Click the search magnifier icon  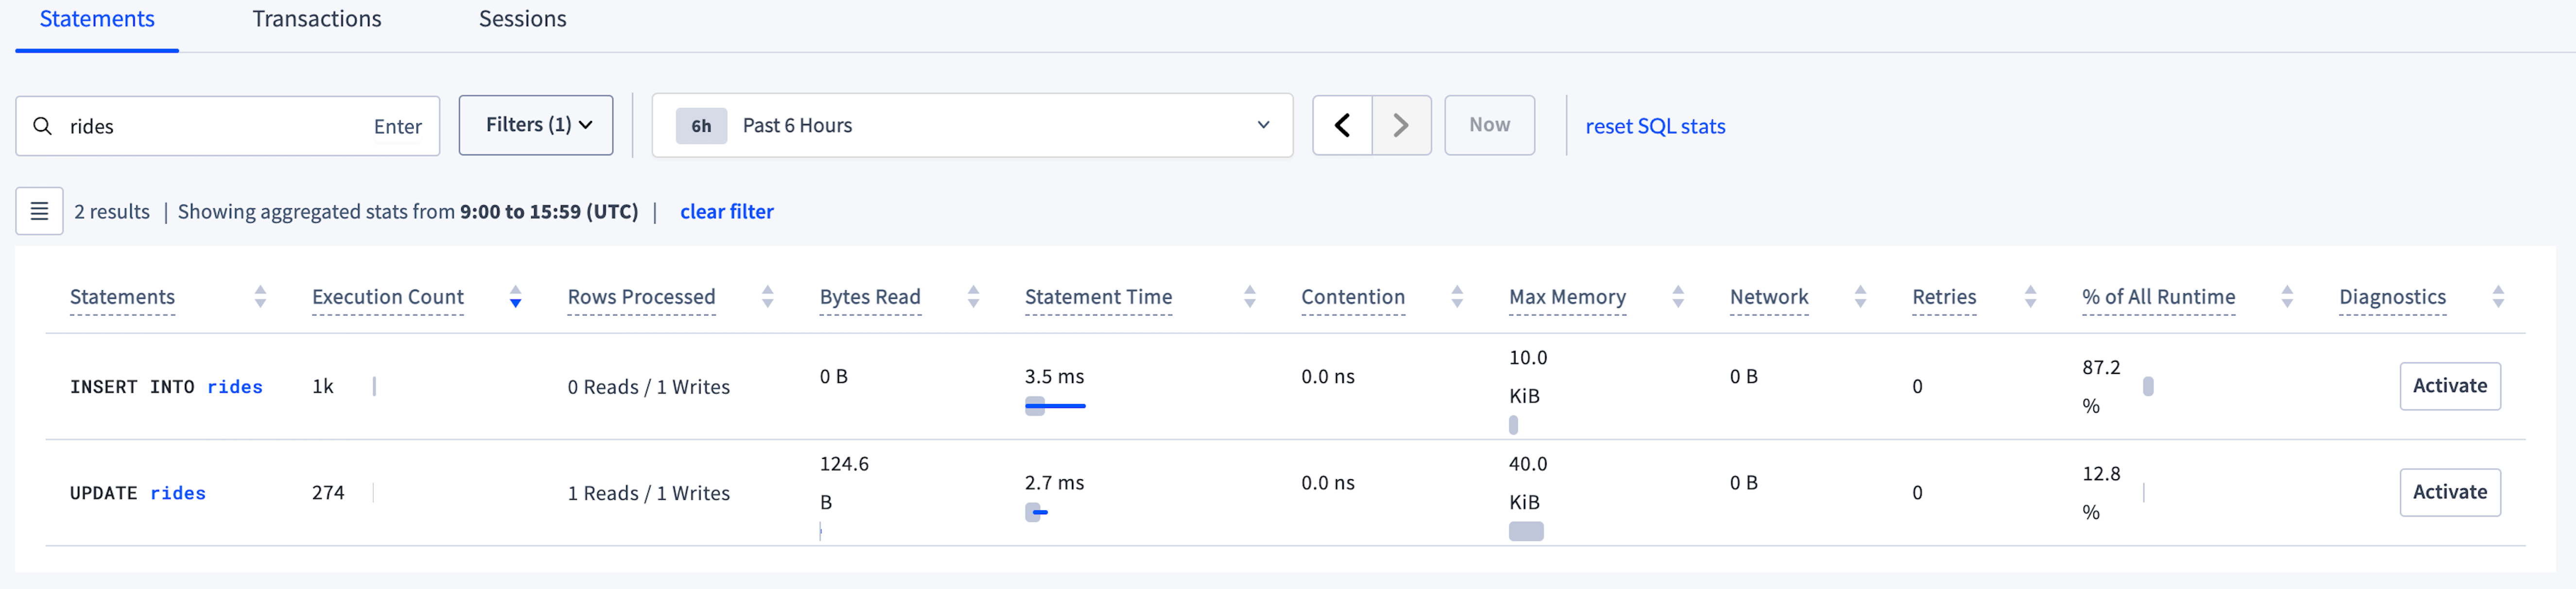click(x=42, y=126)
